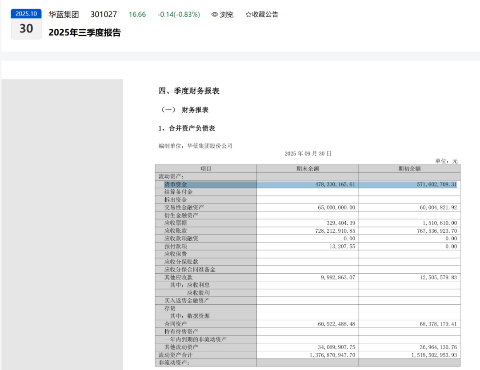Click the 项目 column header
This screenshot has width=480, height=370.
click(x=206, y=169)
